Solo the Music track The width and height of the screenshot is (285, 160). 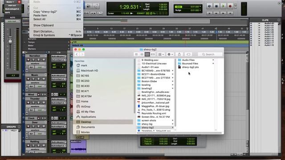(39, 79)
